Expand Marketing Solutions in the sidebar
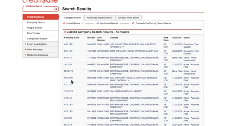 point(41,55)
